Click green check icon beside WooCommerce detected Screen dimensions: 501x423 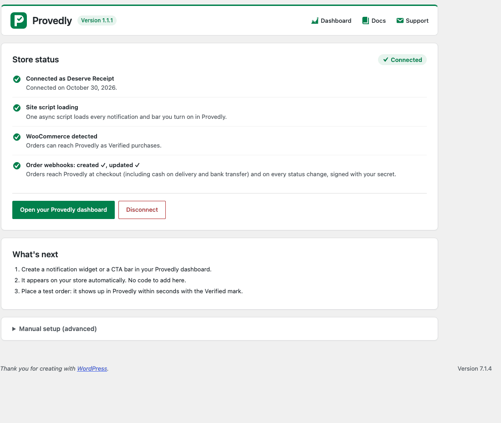(17, 137)
